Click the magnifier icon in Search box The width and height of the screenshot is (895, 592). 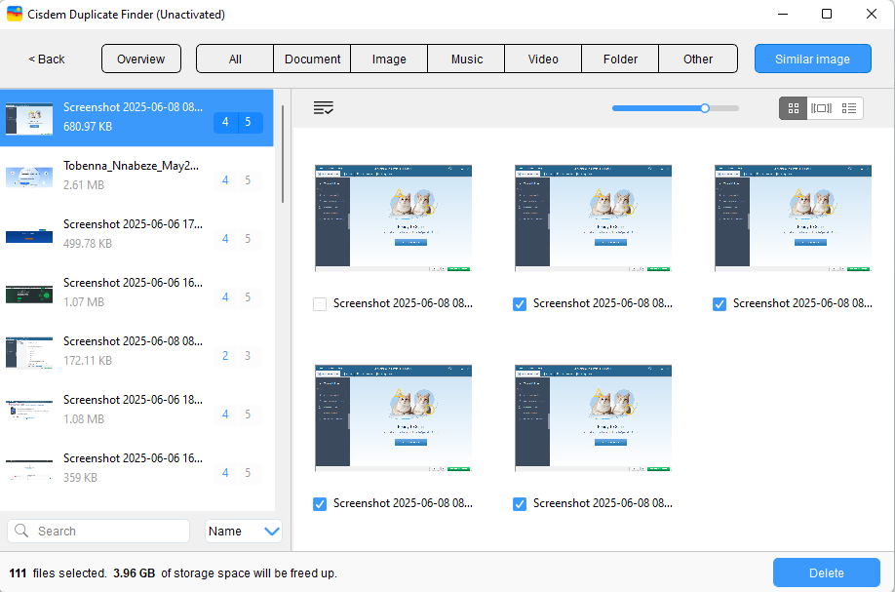(21, 531)
